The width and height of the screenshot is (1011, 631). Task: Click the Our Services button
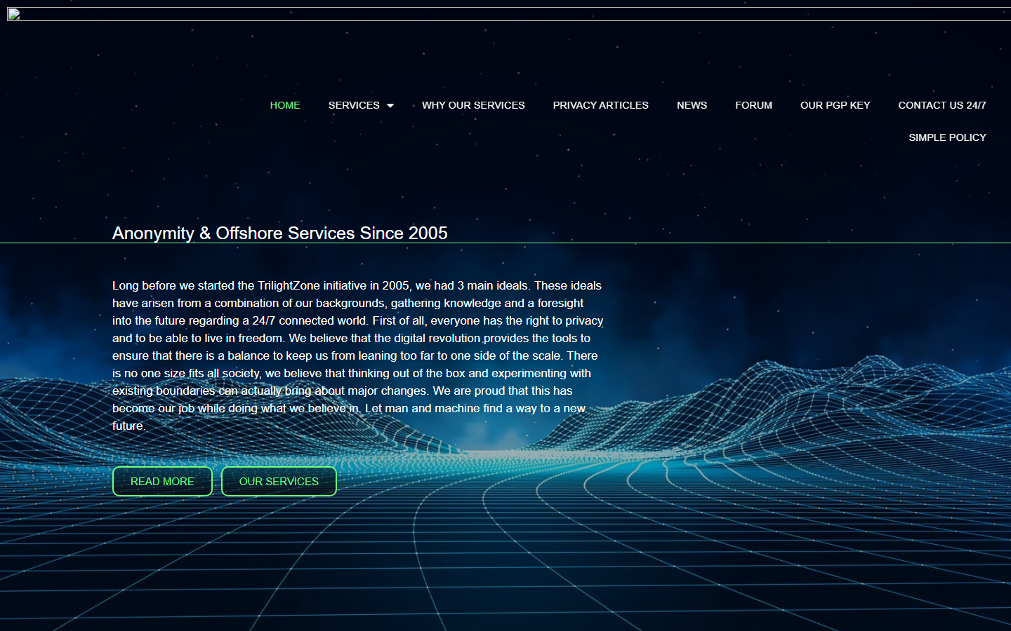coord(279,482)
